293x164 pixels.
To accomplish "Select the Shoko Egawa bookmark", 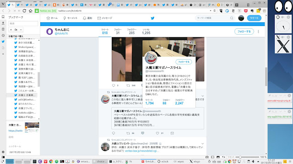I will click(25, 47).
